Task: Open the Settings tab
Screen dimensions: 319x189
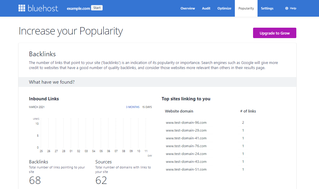Action: pyautogui.click(x=267, y=8)
